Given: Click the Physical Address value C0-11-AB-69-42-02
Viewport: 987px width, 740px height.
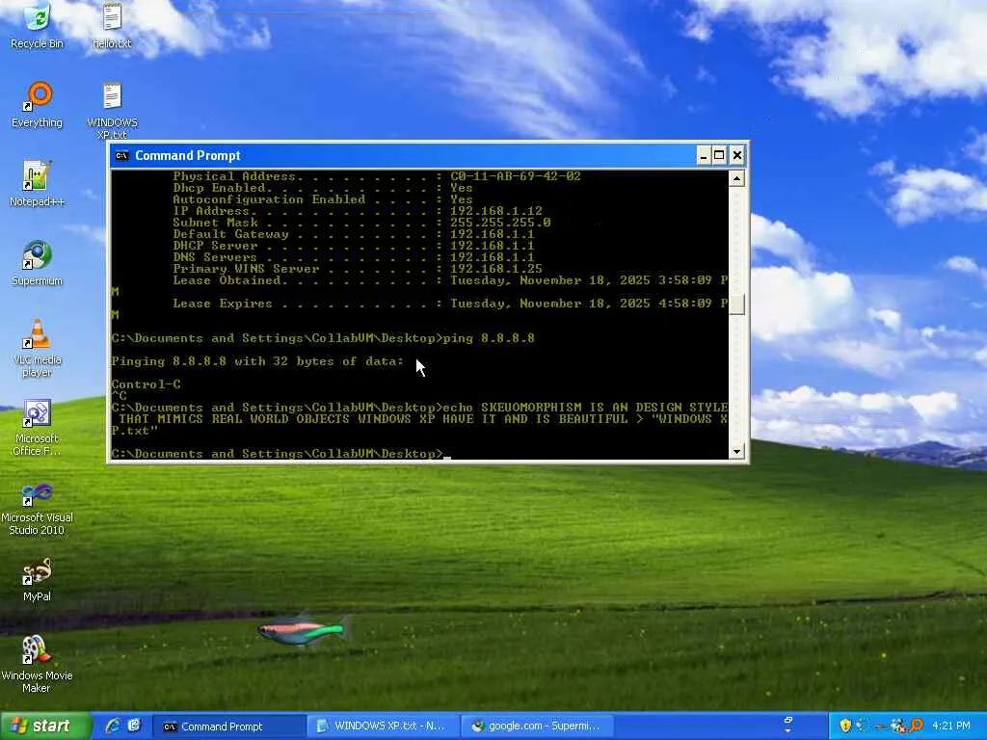Looking at the screenshot, I should (x=516, y=176).
